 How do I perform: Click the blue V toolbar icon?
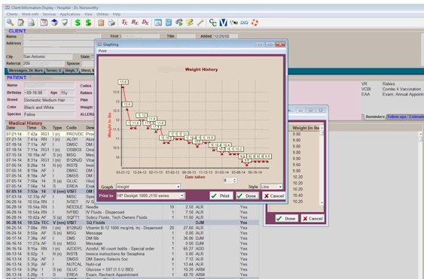(223, 23)
